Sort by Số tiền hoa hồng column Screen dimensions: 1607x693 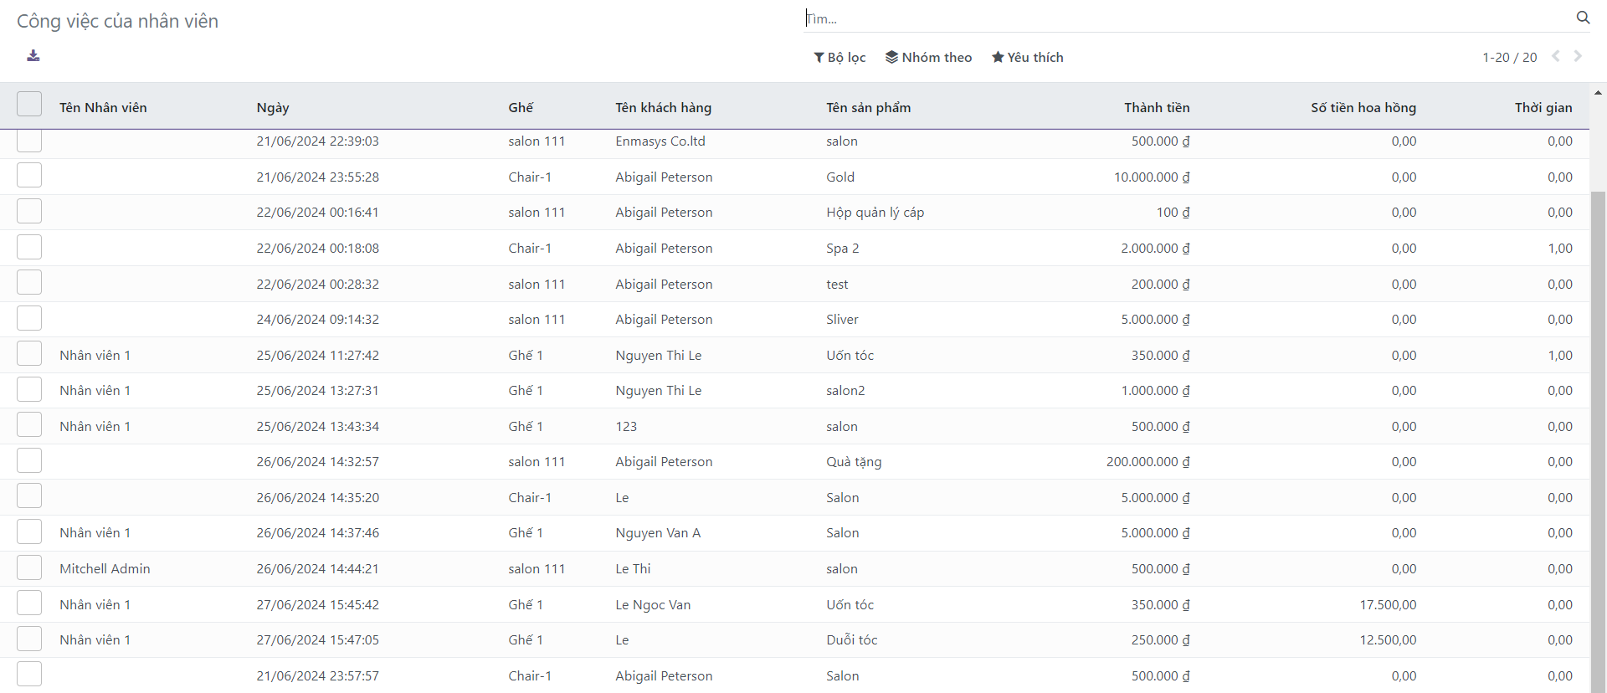point(1363,107)
